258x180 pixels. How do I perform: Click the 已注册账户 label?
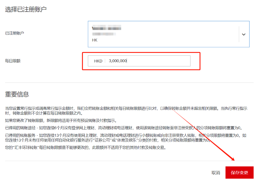point(15,33)
